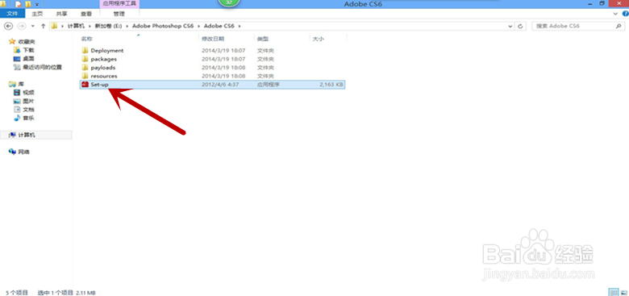Select the payloads folder icon

[x=85, y=68]
